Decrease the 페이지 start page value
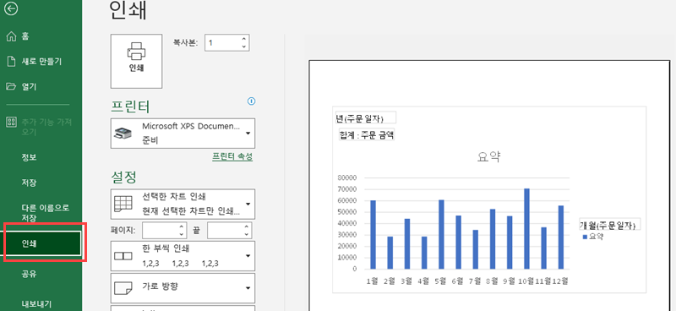Screen dimensions: 676x311 [x=182, y=234]
